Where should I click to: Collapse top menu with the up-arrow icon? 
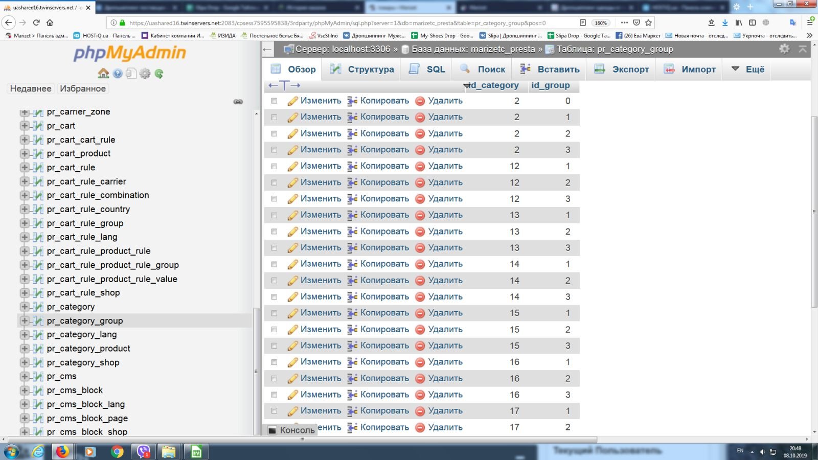tap(803, 49)
